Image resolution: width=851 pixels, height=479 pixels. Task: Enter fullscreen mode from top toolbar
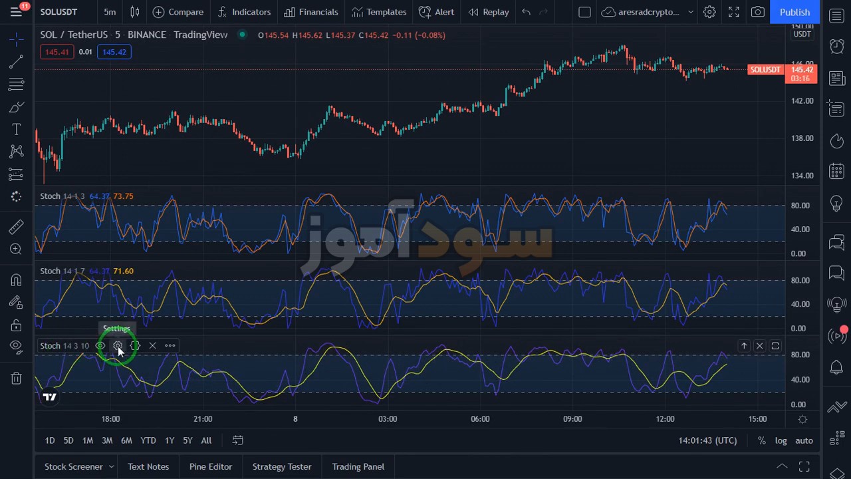[733, 12]
